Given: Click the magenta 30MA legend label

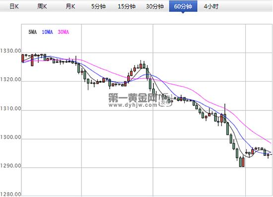Looking at the screenshot, I should pos(64,32).
